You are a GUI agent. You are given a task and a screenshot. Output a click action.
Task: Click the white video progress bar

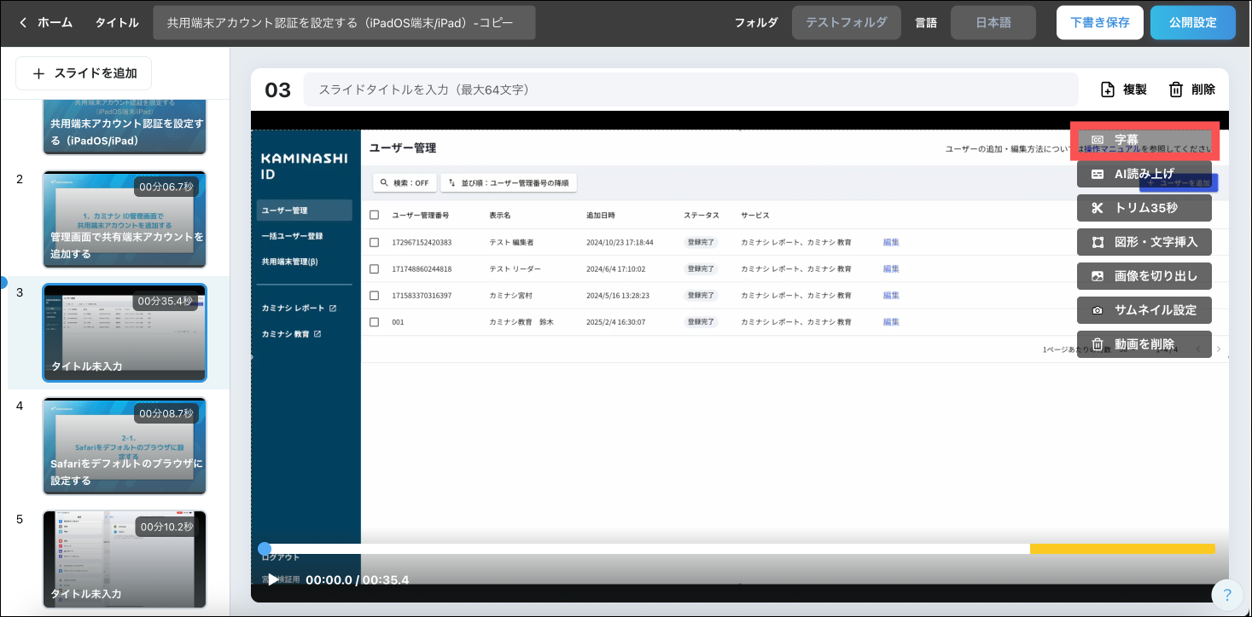click(647, 549)
